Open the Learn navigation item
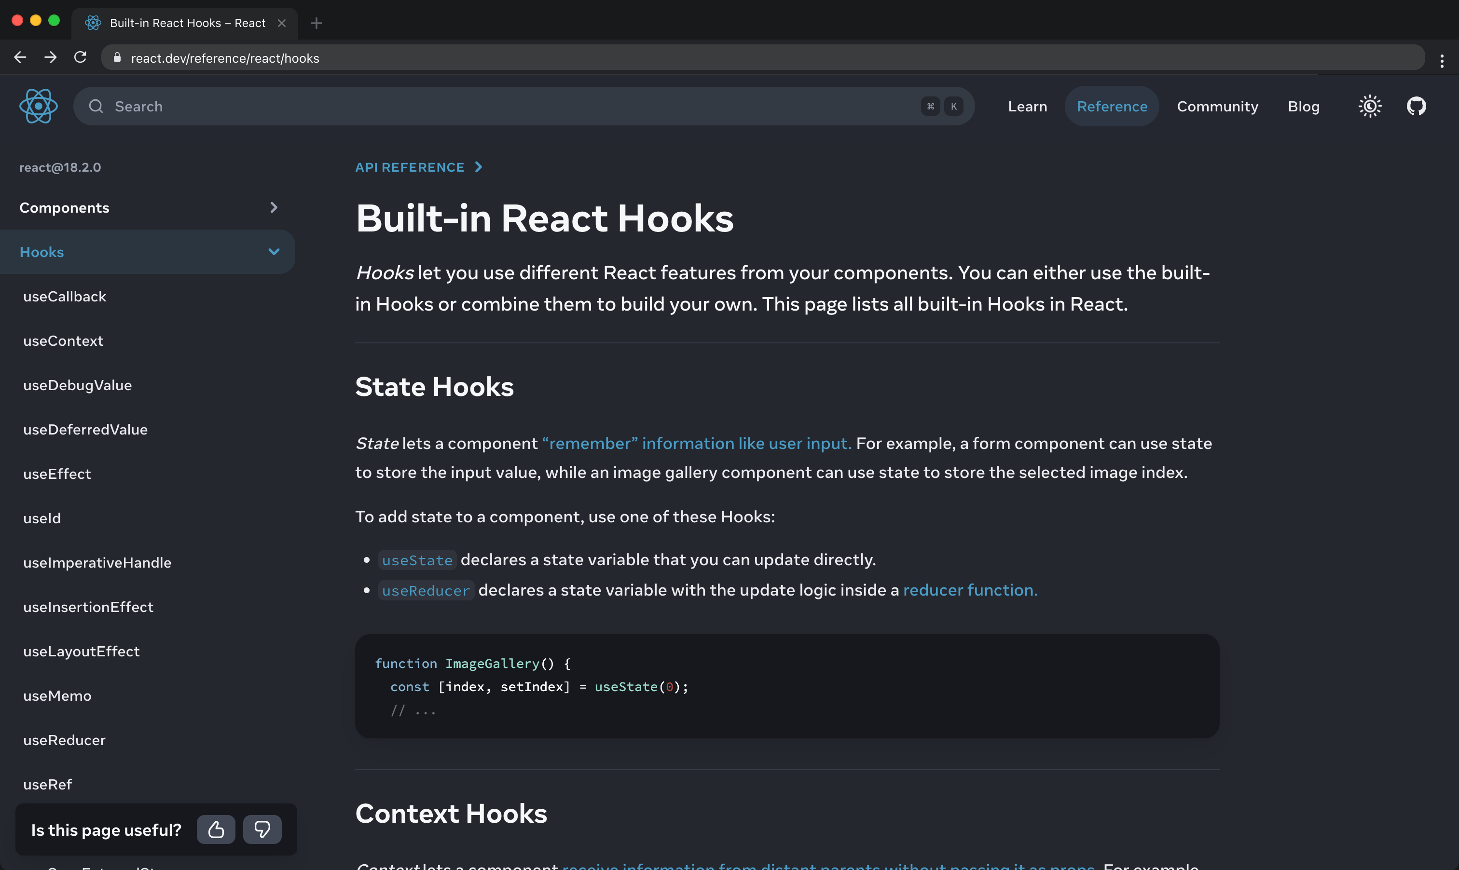Screen dimensions: 1459x870 point(1027,106)
